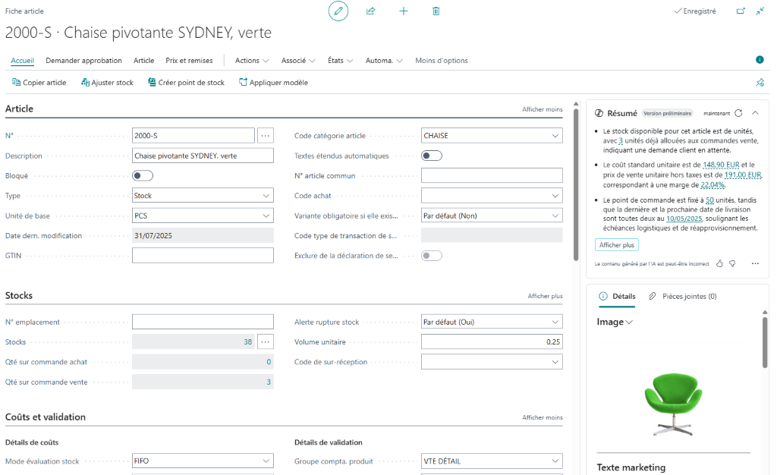The image size is (777, 475).
Task: Click the refresh icon in Résumé panel
Action: (738, 113)
